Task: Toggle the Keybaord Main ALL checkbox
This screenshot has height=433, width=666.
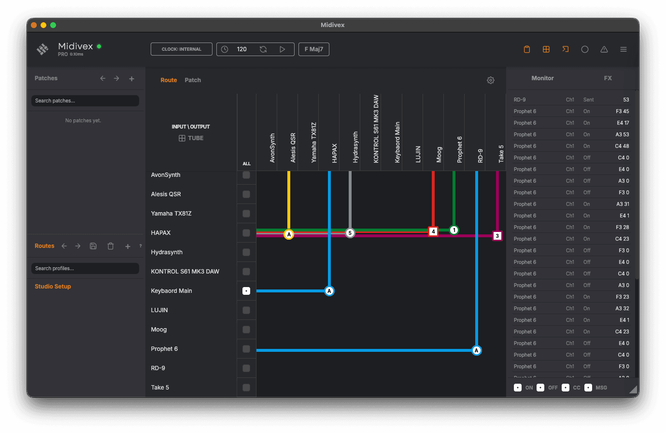Action: pos(246,290)
